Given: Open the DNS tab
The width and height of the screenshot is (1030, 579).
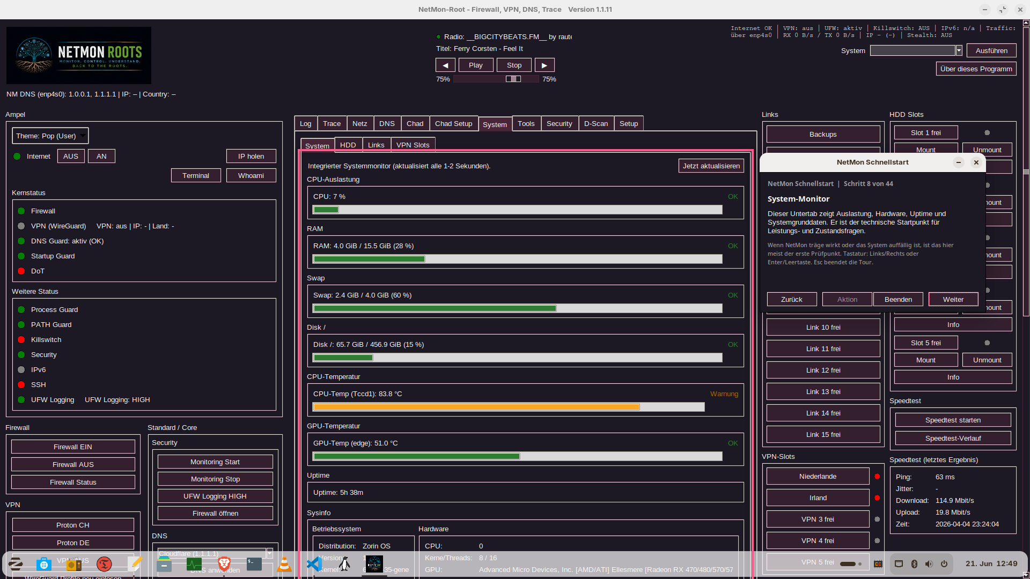Looking at the screenshot, I should [x=387, y=124].
